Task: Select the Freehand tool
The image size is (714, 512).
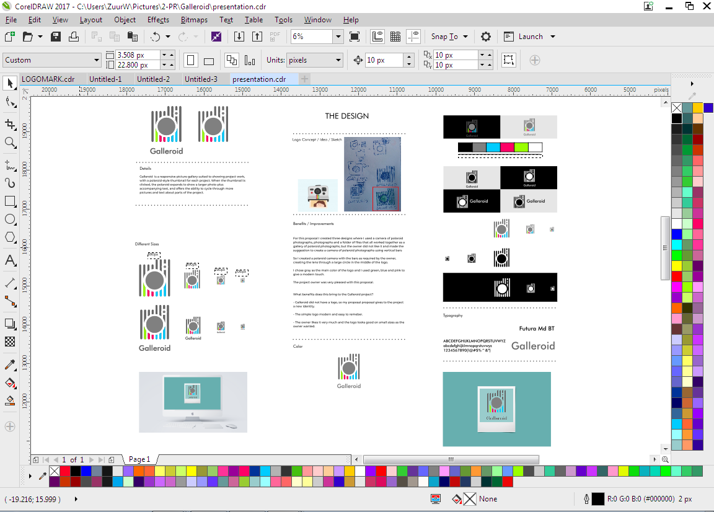Action: [x=10, y=164]
